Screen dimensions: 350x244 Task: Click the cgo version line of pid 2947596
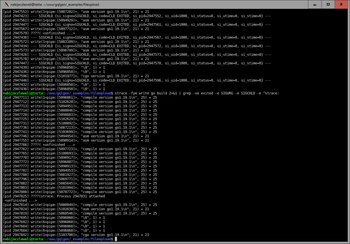[x=76, y=76]
